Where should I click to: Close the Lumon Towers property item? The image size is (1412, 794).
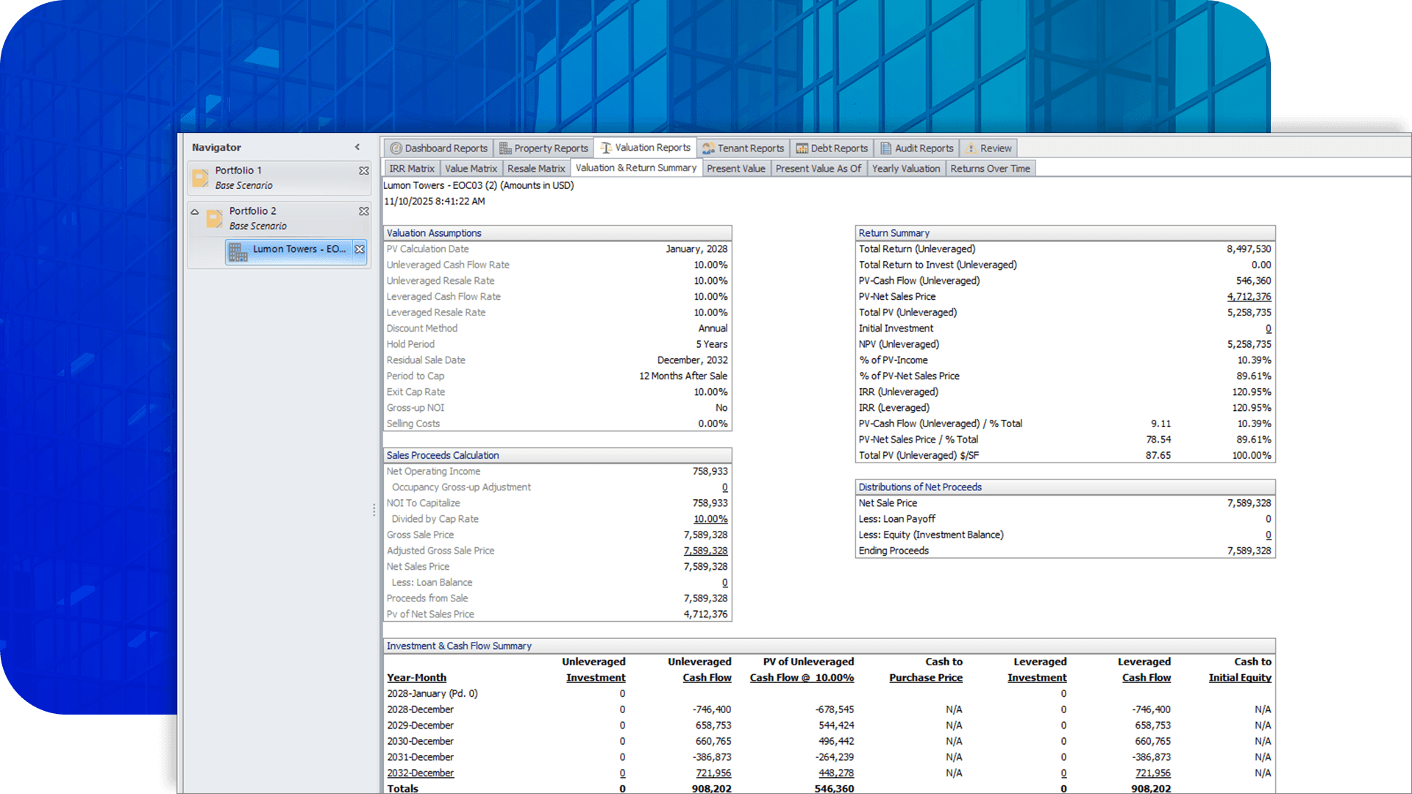click(x=360, y=249)
